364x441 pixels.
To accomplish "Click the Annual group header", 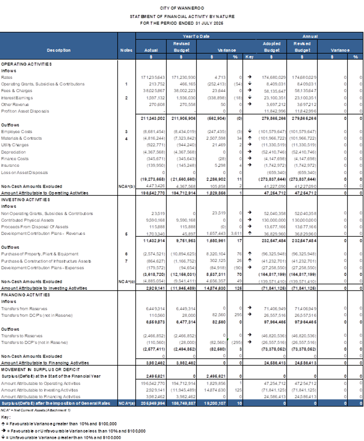I will coord(310,36).
